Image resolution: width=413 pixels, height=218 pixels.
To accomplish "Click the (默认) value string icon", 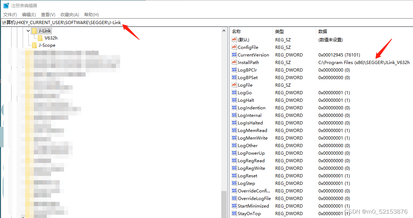I will pos(234,40).
